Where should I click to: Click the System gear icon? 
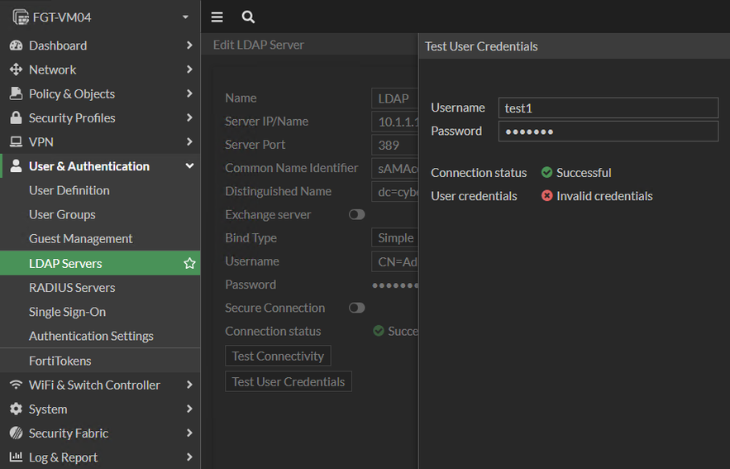pyautogui.click(x=16, y=409)
